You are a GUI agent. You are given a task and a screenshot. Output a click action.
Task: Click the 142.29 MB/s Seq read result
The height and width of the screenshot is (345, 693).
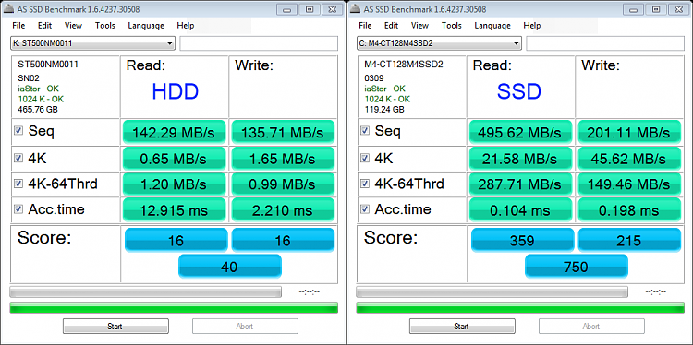174,132
